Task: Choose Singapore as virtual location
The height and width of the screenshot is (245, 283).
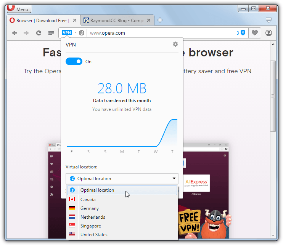Action: click(122, 226)
